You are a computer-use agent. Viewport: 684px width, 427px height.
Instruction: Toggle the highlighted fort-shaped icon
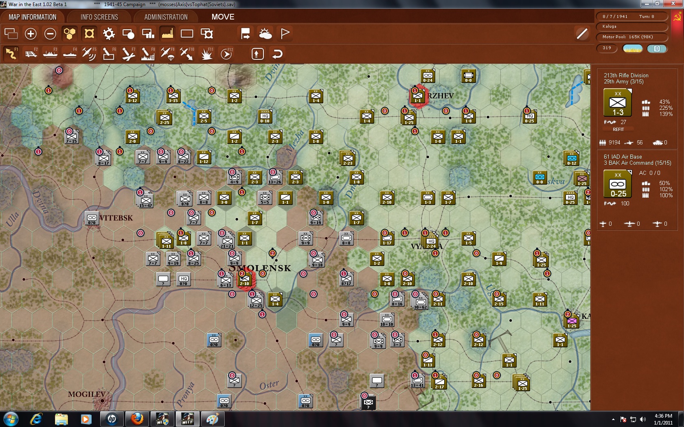[89, 33]
